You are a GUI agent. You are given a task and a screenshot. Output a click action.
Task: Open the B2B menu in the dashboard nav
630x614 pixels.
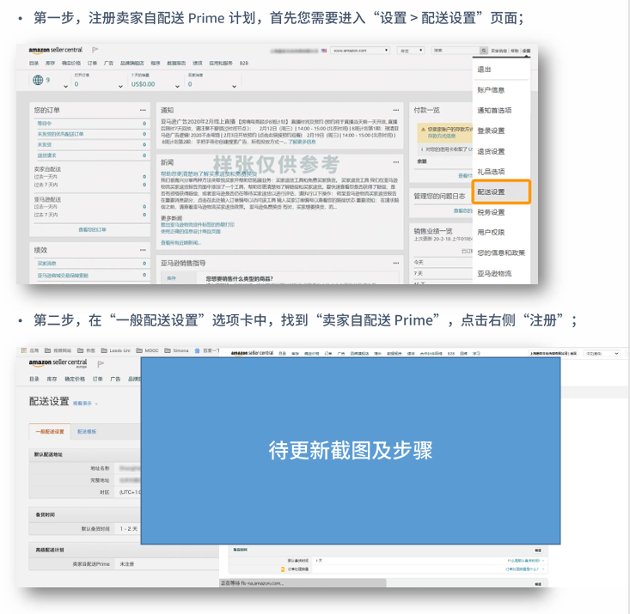pos(244,63)
